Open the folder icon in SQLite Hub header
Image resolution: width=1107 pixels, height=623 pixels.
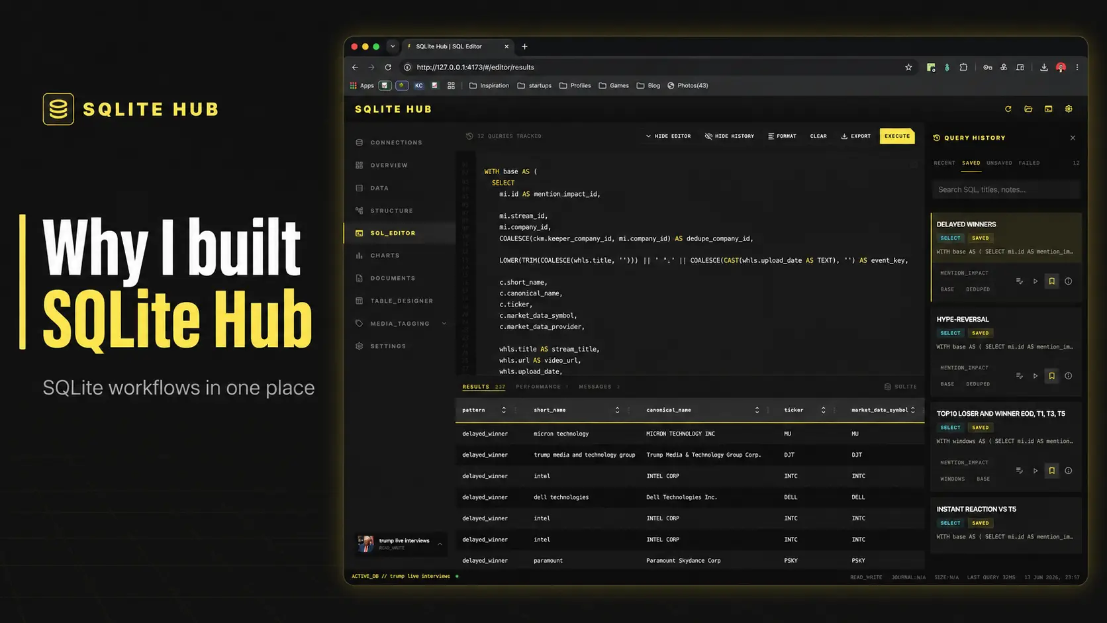point(1028,109)
